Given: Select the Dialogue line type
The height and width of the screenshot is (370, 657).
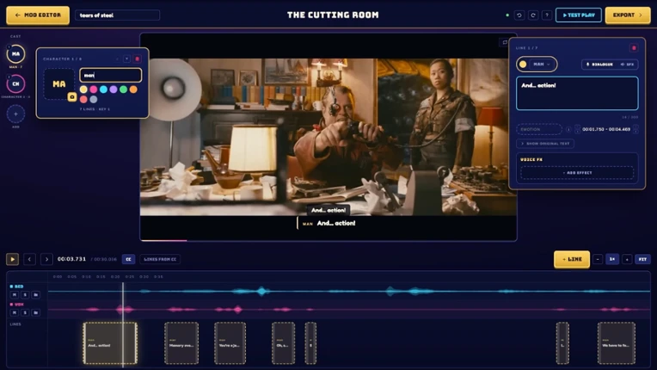Looking at the screenshot, I should (x=599, y=65).
